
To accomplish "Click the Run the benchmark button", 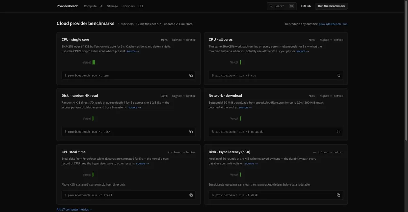I will 331,6.
